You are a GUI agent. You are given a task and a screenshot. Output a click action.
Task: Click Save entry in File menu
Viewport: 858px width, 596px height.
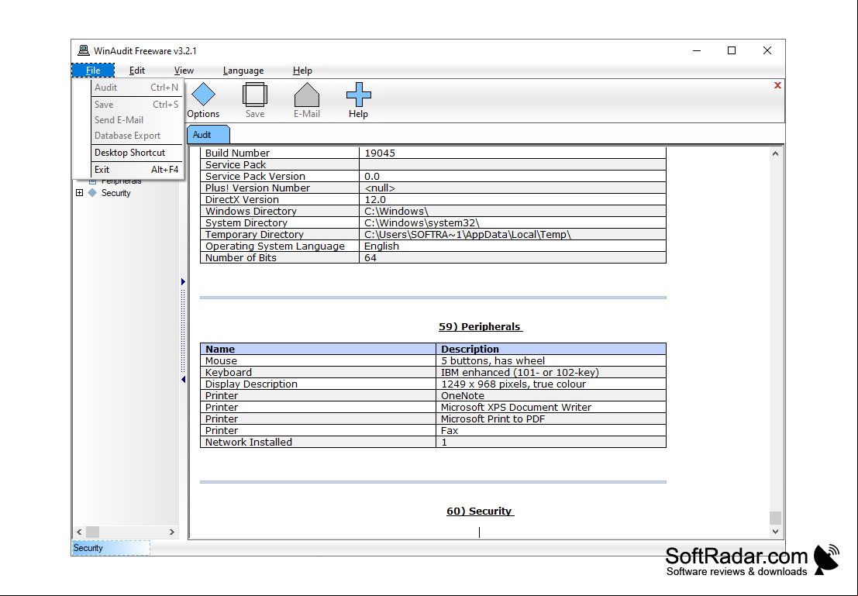point(136,105)
